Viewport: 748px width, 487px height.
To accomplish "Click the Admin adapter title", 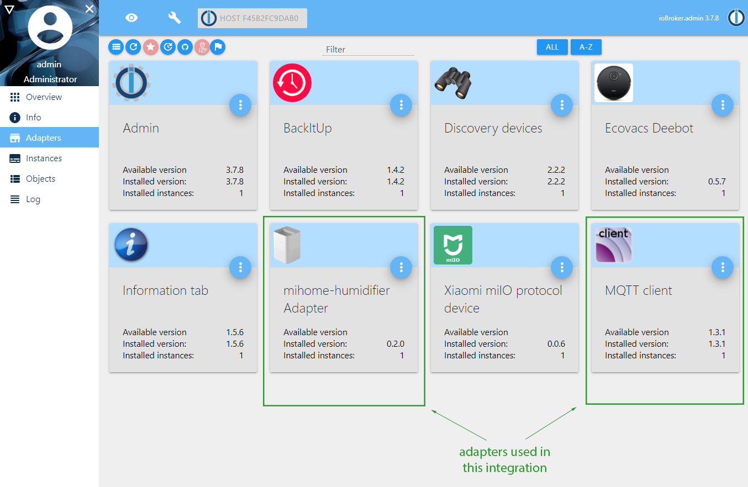I will pos(141,128).
